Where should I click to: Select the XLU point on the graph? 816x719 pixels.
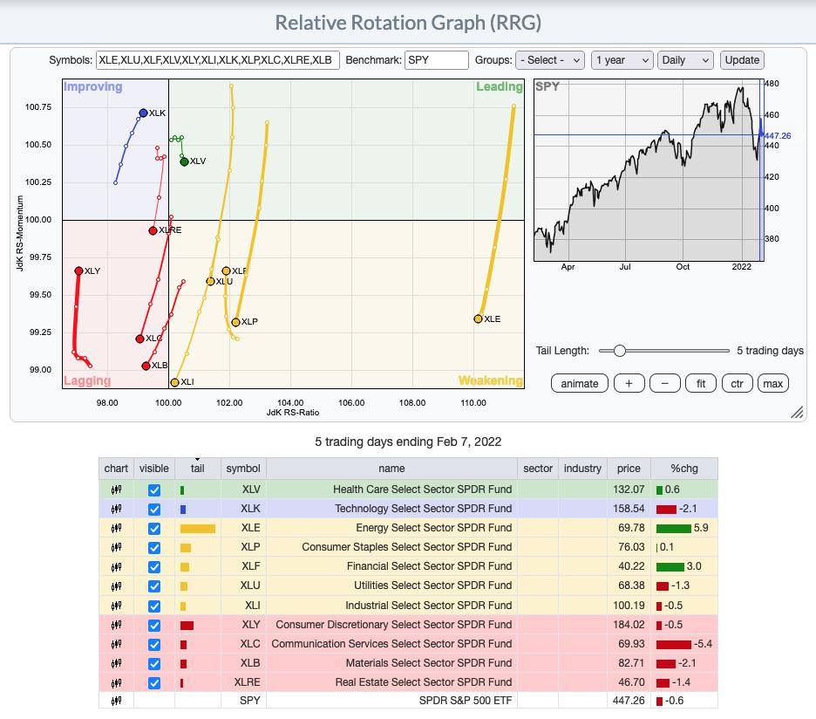[x=210, y=281]
